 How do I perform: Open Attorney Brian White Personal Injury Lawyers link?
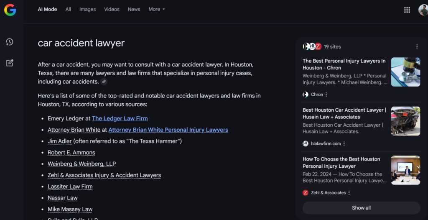[168, 130]
